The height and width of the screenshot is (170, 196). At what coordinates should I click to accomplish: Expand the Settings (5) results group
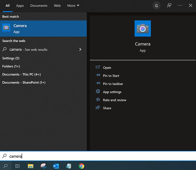11,58
